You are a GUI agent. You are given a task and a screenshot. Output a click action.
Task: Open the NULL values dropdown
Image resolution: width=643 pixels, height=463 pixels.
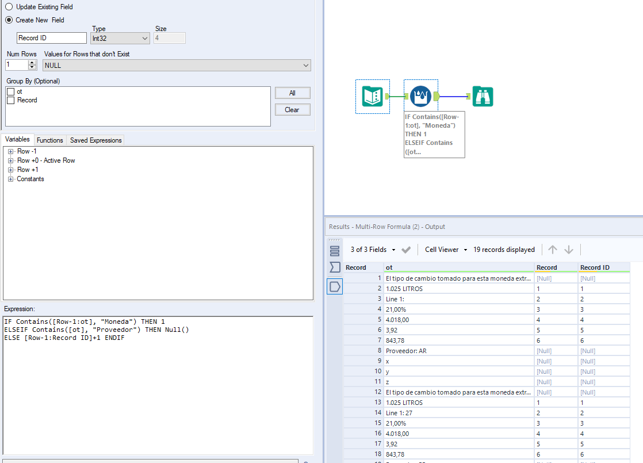307,64
